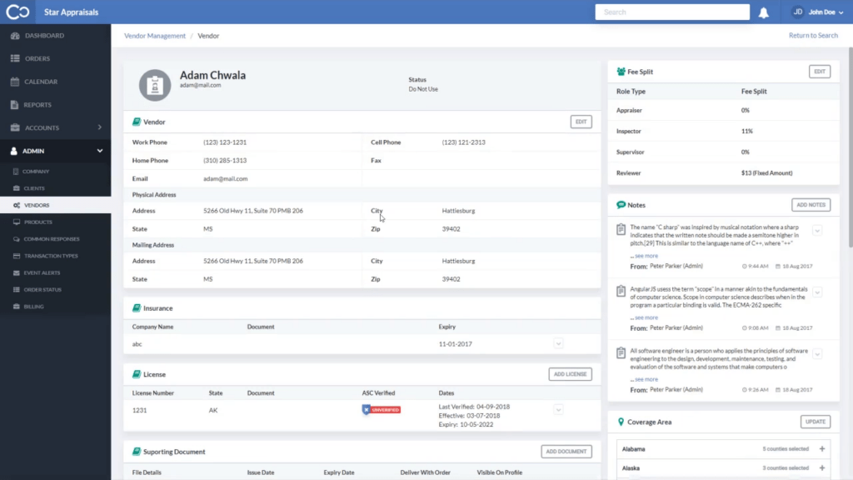This screenshot has height=480, width=853.
Task: Open the AngularJS note dropdown arrow
Action: (817, 292)
